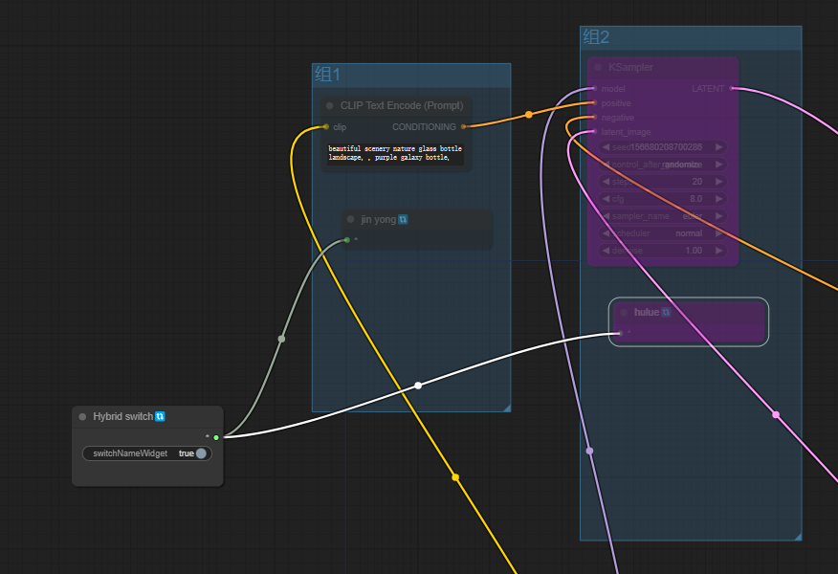Increase denoise with its right arrow
This screenshot has height=574, width=838.
click(x=718, y=250)
